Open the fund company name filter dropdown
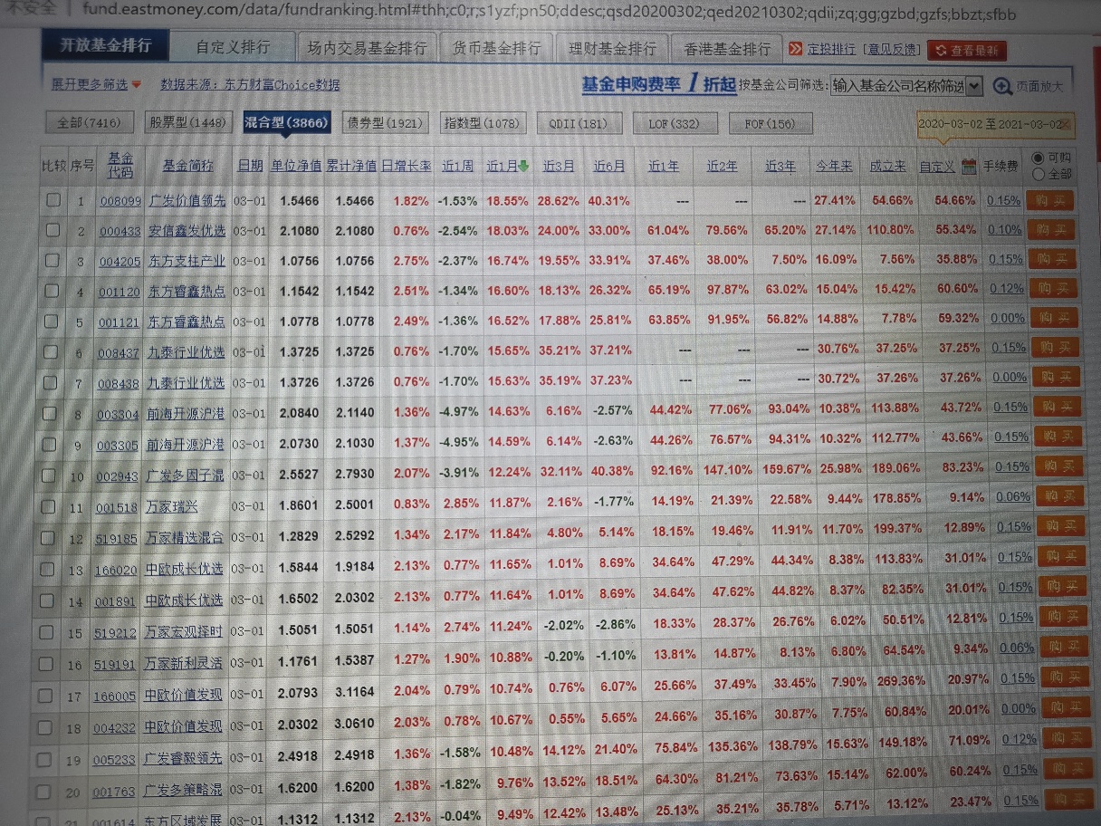1101x826 pixels. (974, 86)
